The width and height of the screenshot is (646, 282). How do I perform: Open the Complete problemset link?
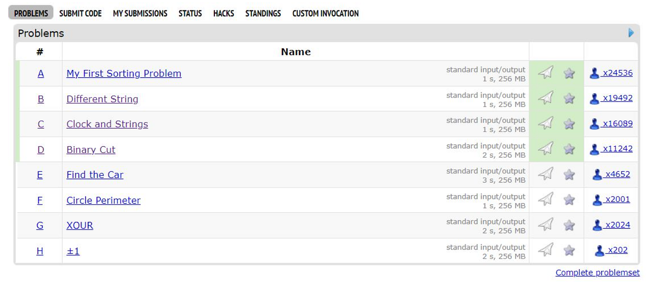[x=597, y=273]
